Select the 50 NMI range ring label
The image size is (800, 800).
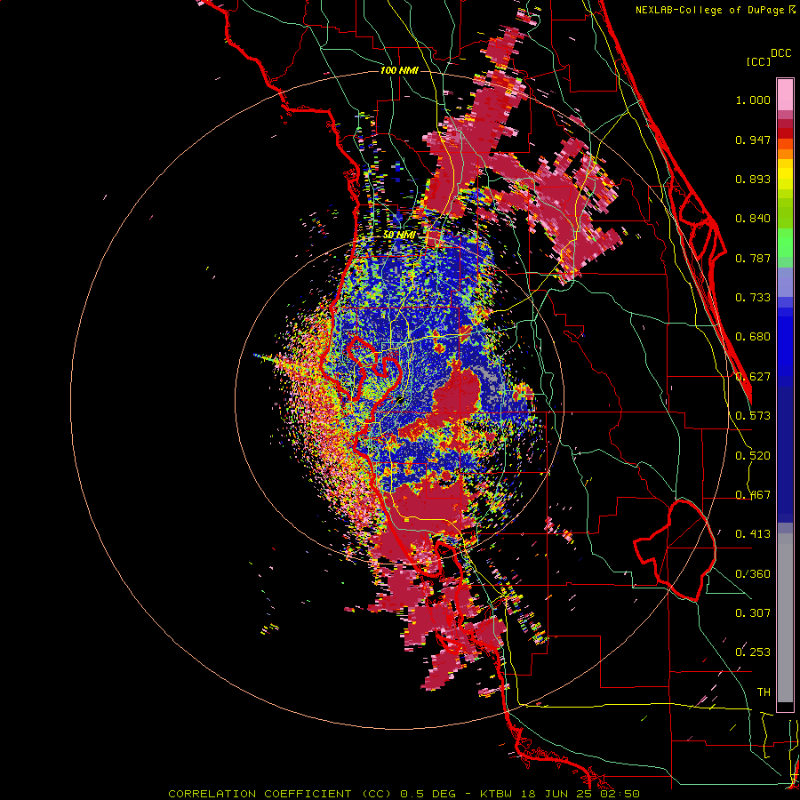[x=399, y=235]
